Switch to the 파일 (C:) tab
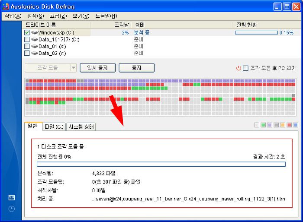Screen dimensions: 303x222 54,127
